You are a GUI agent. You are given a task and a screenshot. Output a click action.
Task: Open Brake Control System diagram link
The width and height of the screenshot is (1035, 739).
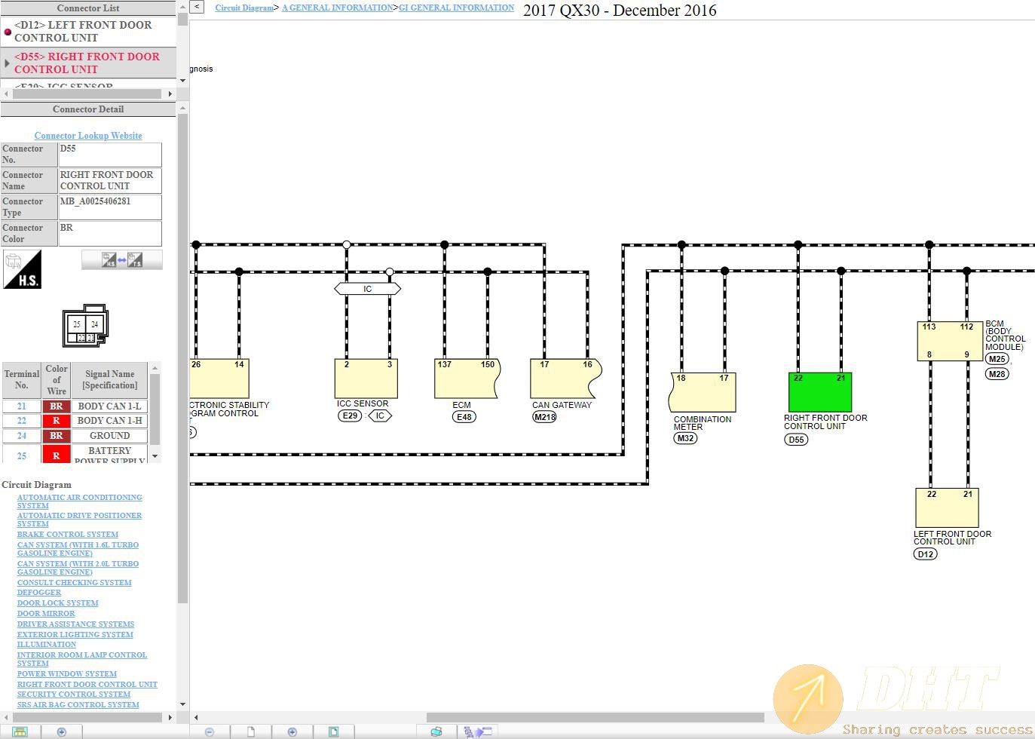pyautogui.click(x=68, y=535)
